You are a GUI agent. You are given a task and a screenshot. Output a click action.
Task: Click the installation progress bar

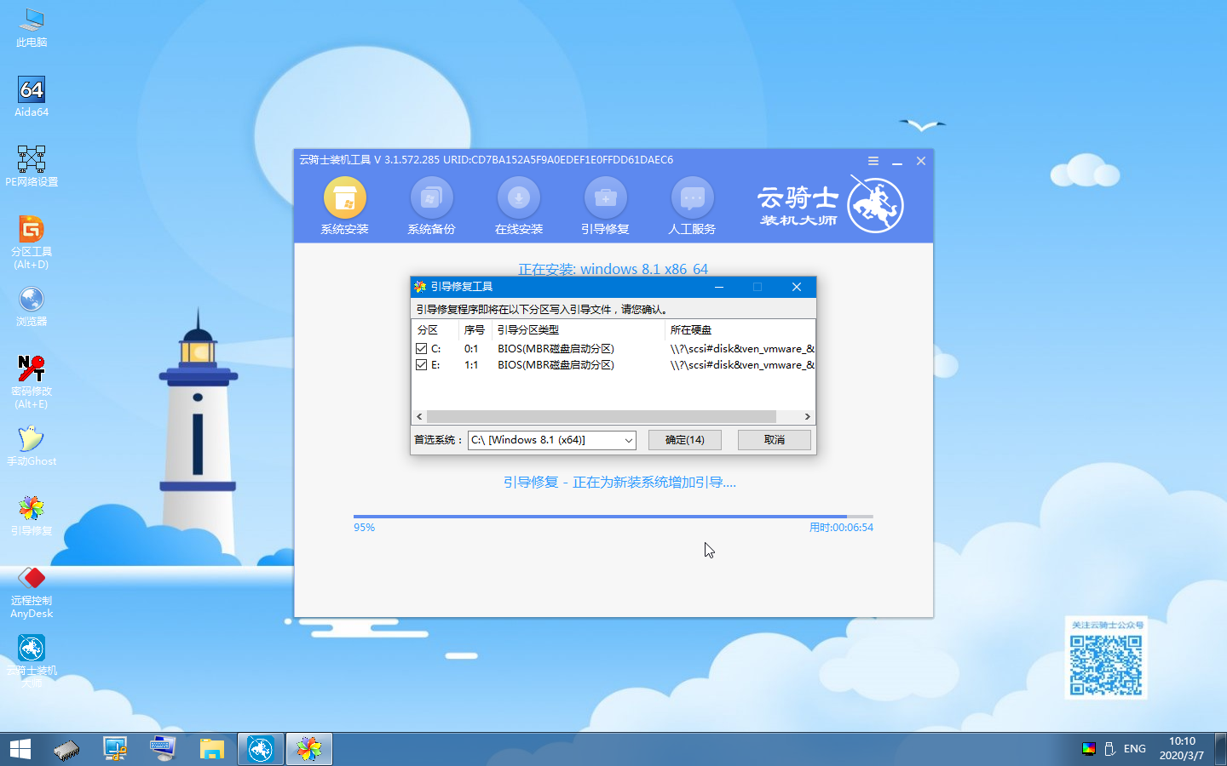(613, 517)
